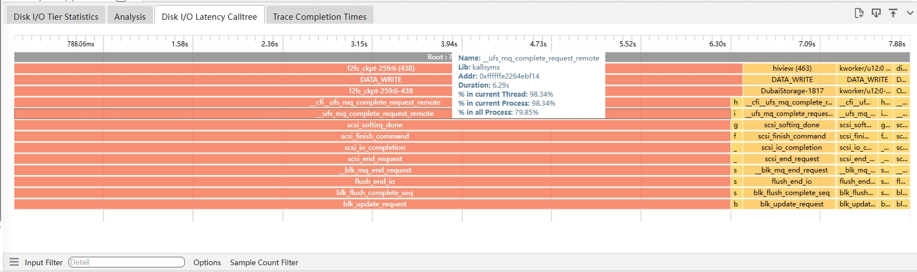Click the yellow flush_end_io frame
Viewport: 917px width, 272px height.
click(791, 182)
